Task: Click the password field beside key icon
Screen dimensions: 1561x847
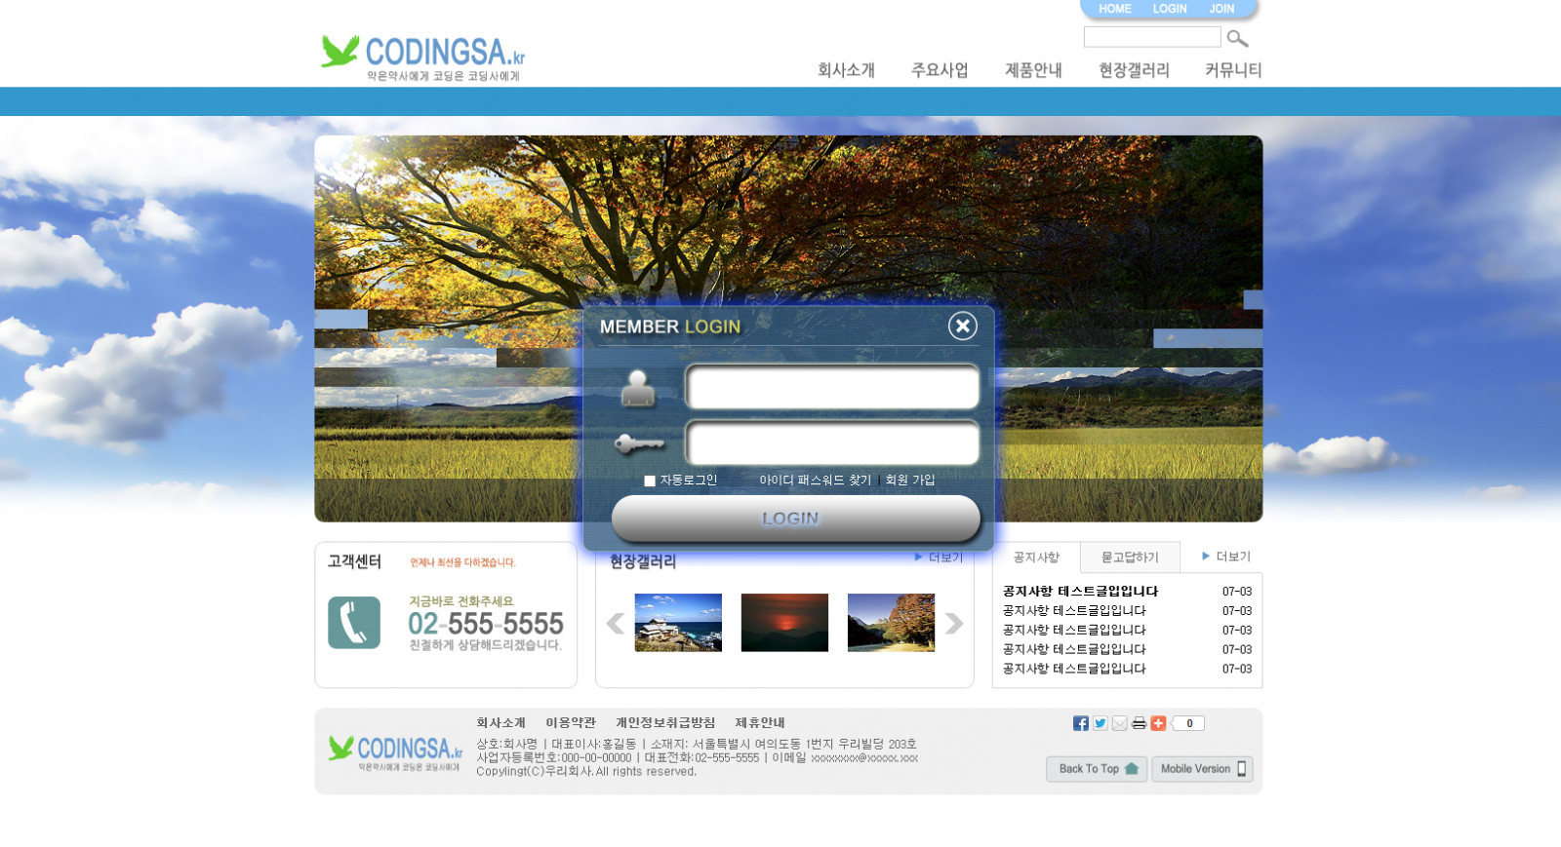Action: click(x=832, y=443)
